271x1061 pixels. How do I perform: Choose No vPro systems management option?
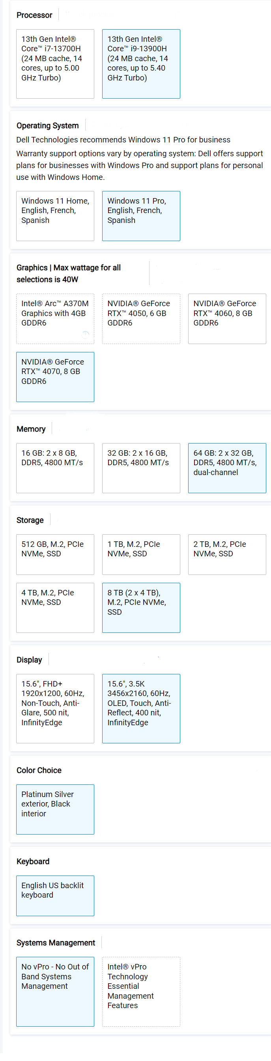point(55,992)
